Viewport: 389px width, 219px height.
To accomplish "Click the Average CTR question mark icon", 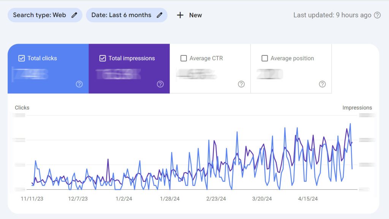I will (241, 84).
